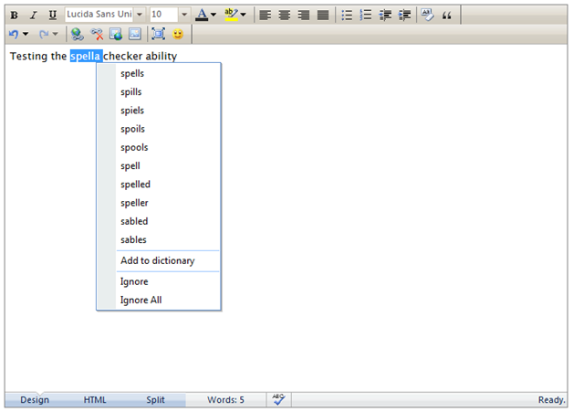
Task: Insert a bulleted list
Action: tap(347, 15)
